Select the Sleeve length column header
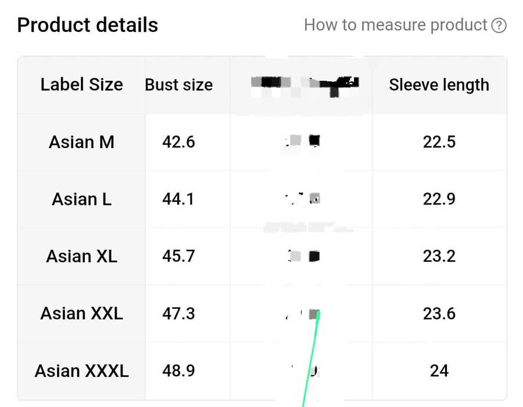Image resolution: width=523 pixels, height=407 pixels. click(439, 85)
